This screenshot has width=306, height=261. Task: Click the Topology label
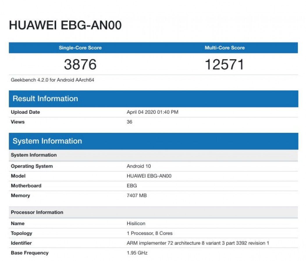[22, 233]
